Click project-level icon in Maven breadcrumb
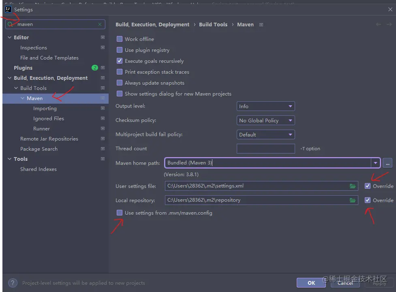Image resolution: width=396 pixels, height=292 pixels. pyautogui.click(x=261, y=25)
